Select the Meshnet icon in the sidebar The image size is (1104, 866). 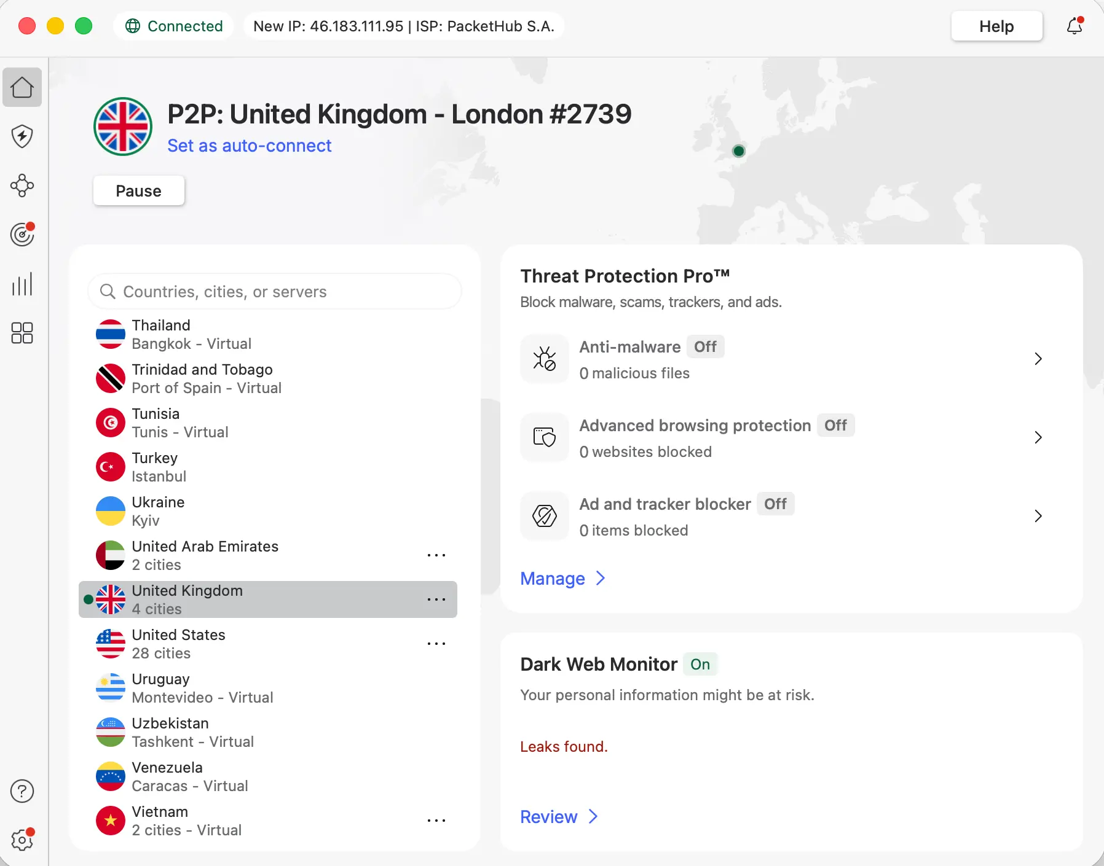(x=22, y=185)
